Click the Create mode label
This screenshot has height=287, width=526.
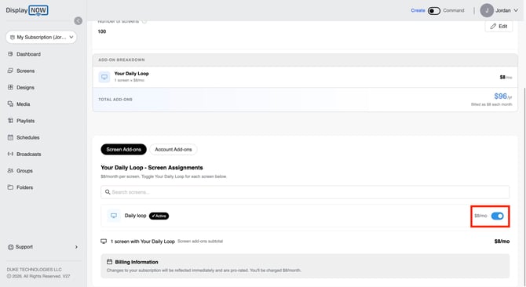[x=418, y=10]
